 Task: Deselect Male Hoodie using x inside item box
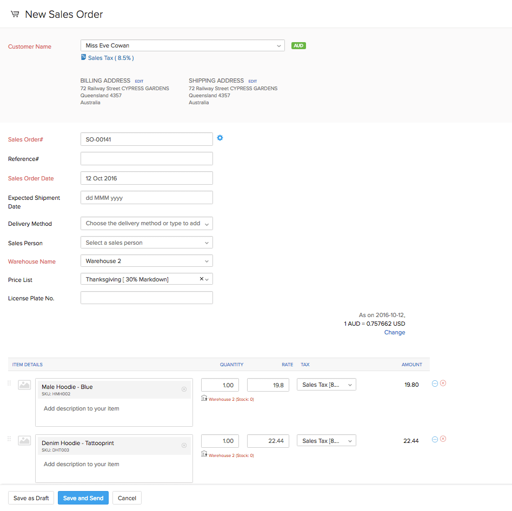[x=184, y=389]
